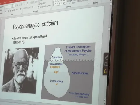Click the 'Superego' label in the iceberg
The width and height of the screenshot is (140, 105).
pyautogui.click(x=55, y=67)
